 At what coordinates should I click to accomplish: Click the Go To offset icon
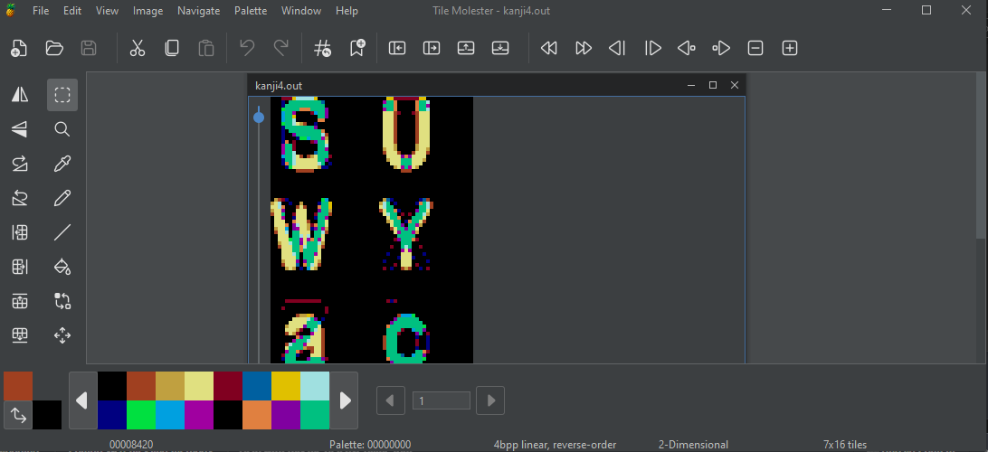322,48
